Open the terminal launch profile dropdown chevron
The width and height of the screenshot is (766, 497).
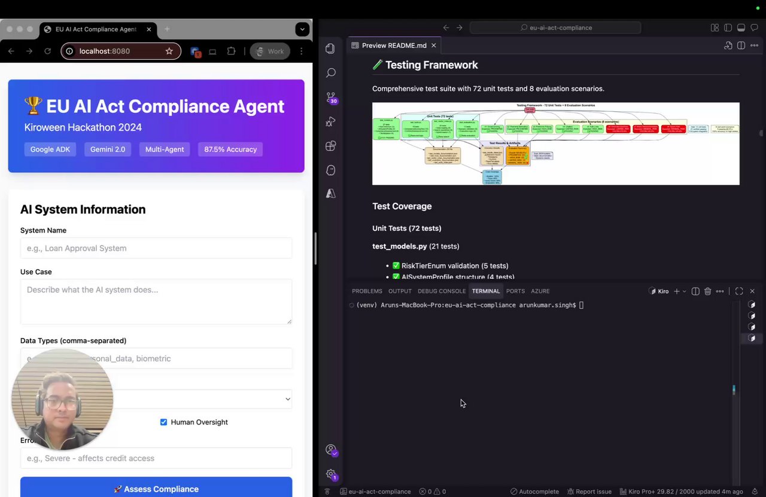685,291
